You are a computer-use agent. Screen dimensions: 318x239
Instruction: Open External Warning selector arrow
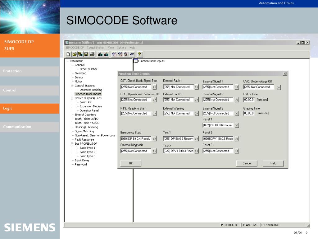click(197, 113)
